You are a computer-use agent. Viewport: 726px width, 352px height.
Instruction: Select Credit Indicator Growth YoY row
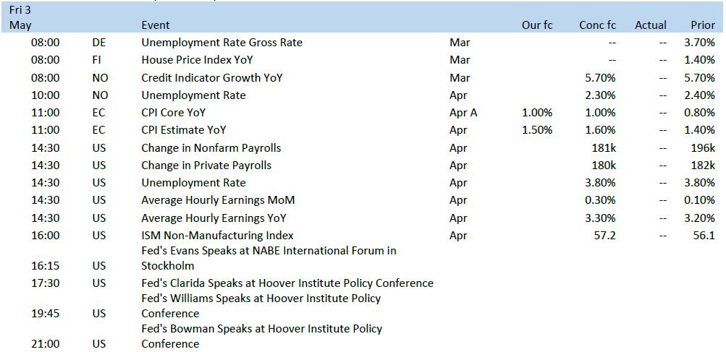pyautogui.click(x=363, y=78)
